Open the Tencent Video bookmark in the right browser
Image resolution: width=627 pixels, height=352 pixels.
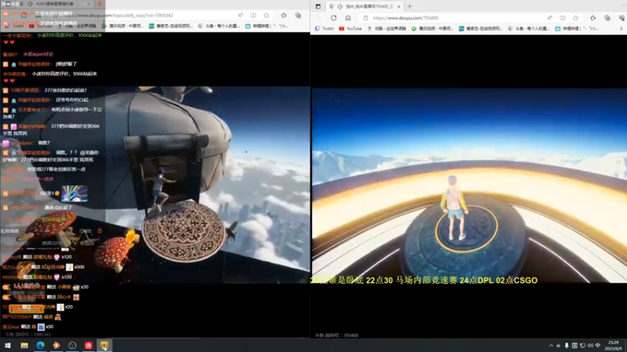433,29
